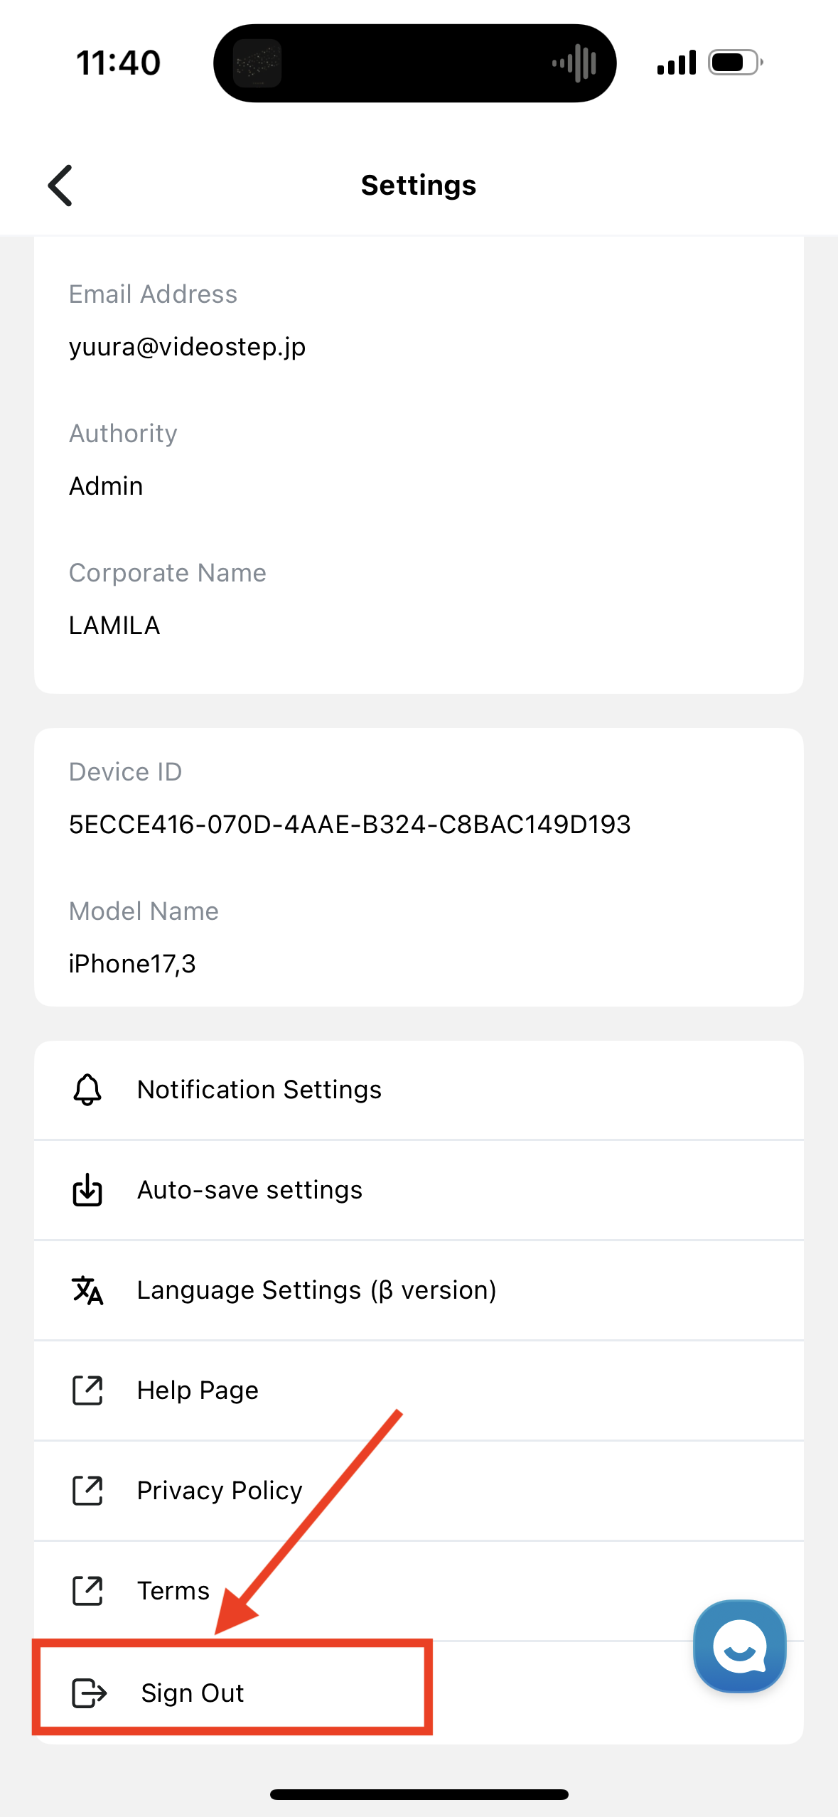The height and width of the screenshot is (1817, 838).
Task: Tap the Privacy Policy external link icon
Action: tap(87, 1490)
